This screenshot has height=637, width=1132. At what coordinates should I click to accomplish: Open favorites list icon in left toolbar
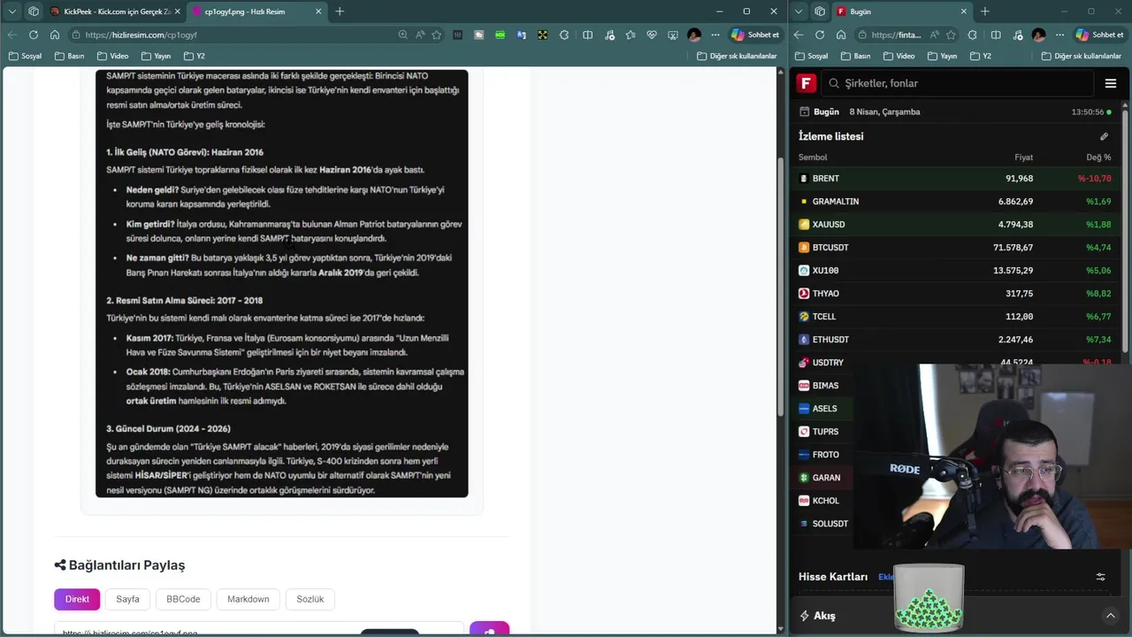click(x=631, y=35)
